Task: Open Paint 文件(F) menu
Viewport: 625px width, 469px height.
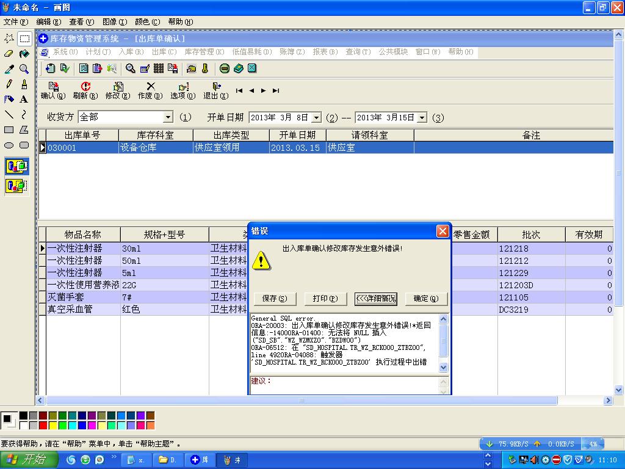Action: (x=16, y=22)
